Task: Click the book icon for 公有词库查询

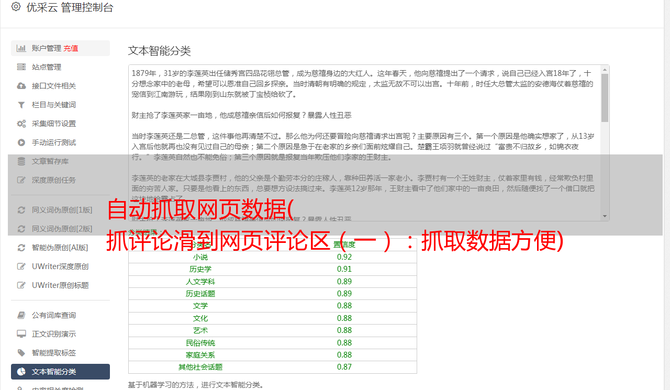Action: [x=21, y=315]
